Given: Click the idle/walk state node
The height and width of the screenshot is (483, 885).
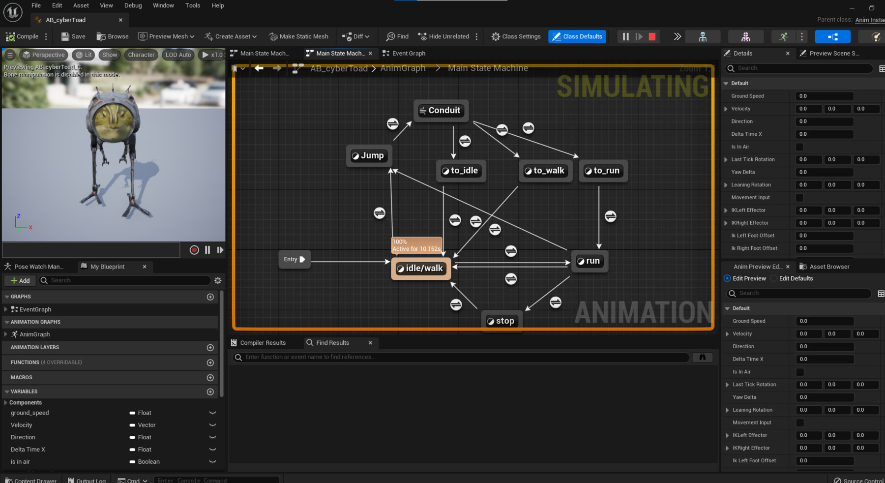Looking at the screenshot, I should 421,268.
